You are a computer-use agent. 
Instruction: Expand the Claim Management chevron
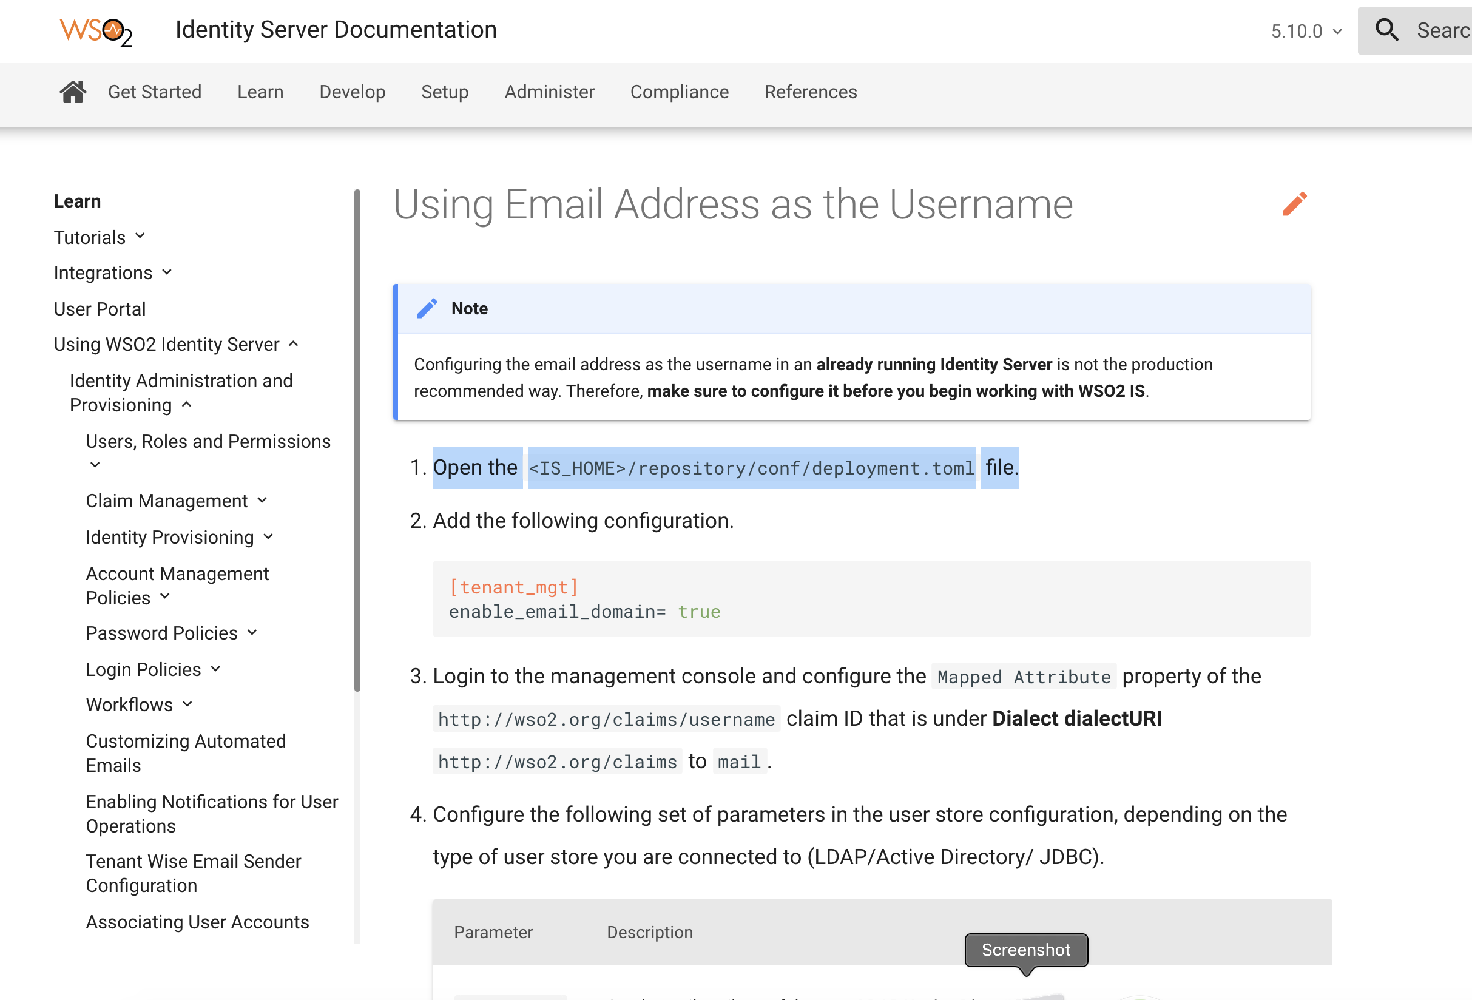(262, 499)
